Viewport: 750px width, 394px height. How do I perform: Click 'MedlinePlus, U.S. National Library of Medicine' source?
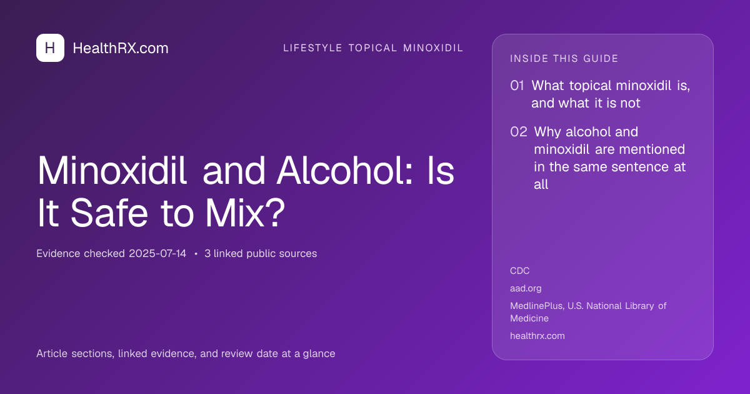coord(588,312)
